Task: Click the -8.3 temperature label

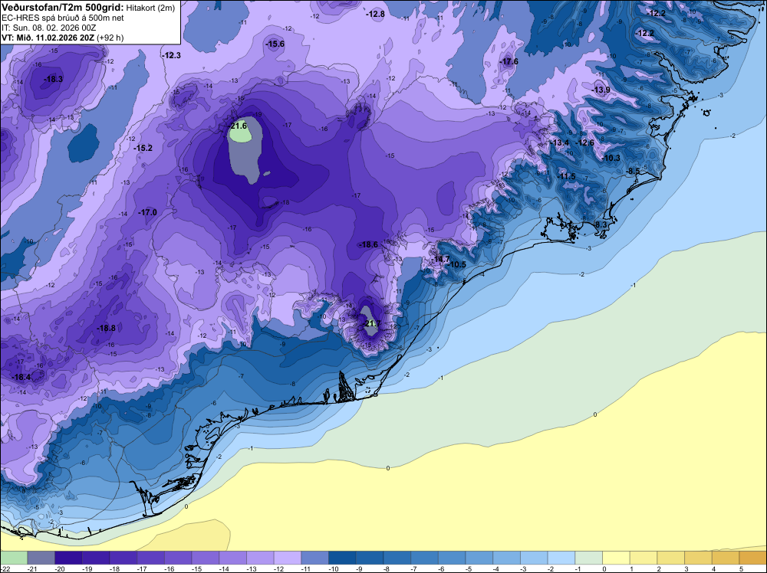Action: [601, 224]
